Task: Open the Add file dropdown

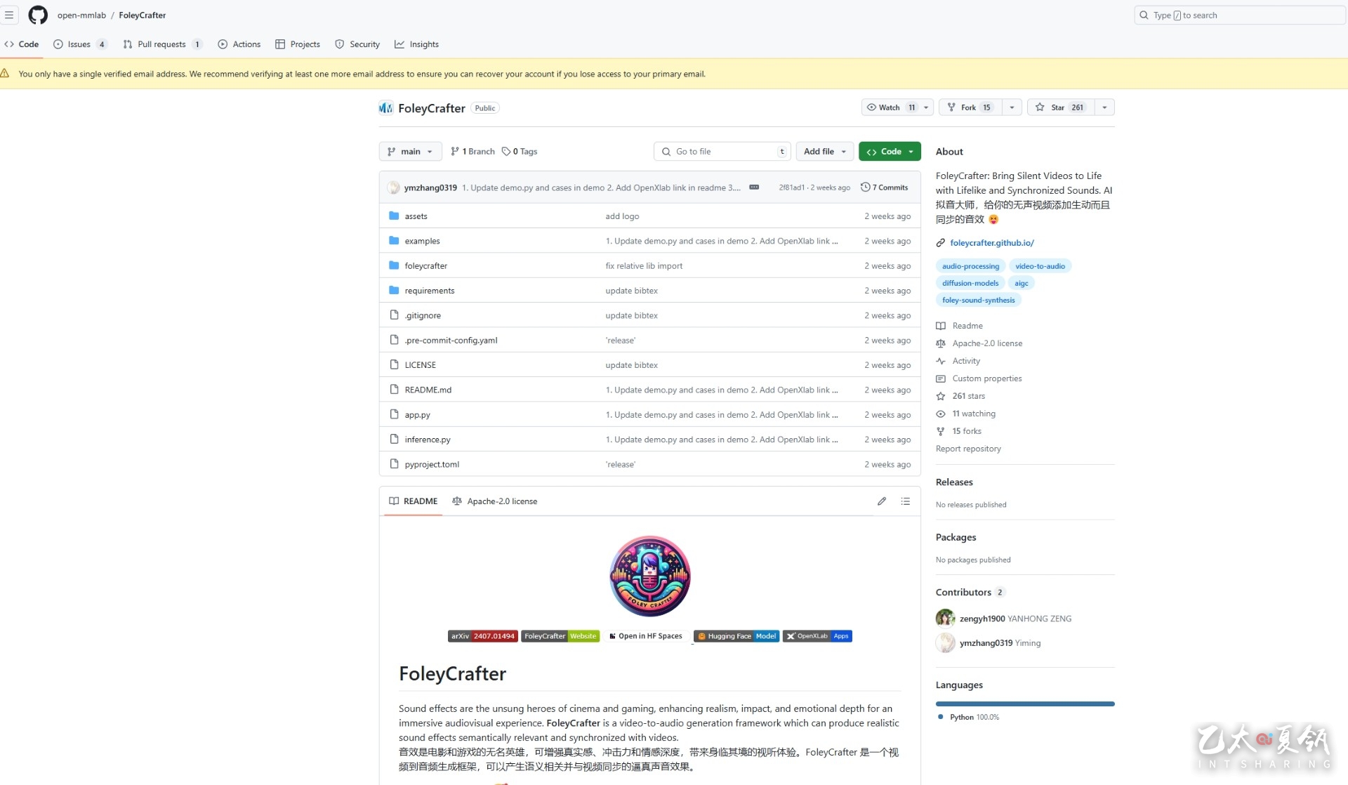Action: (825, 152)
